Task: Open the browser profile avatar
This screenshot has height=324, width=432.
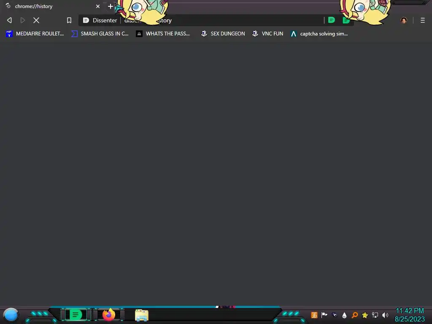Action: 404,20
